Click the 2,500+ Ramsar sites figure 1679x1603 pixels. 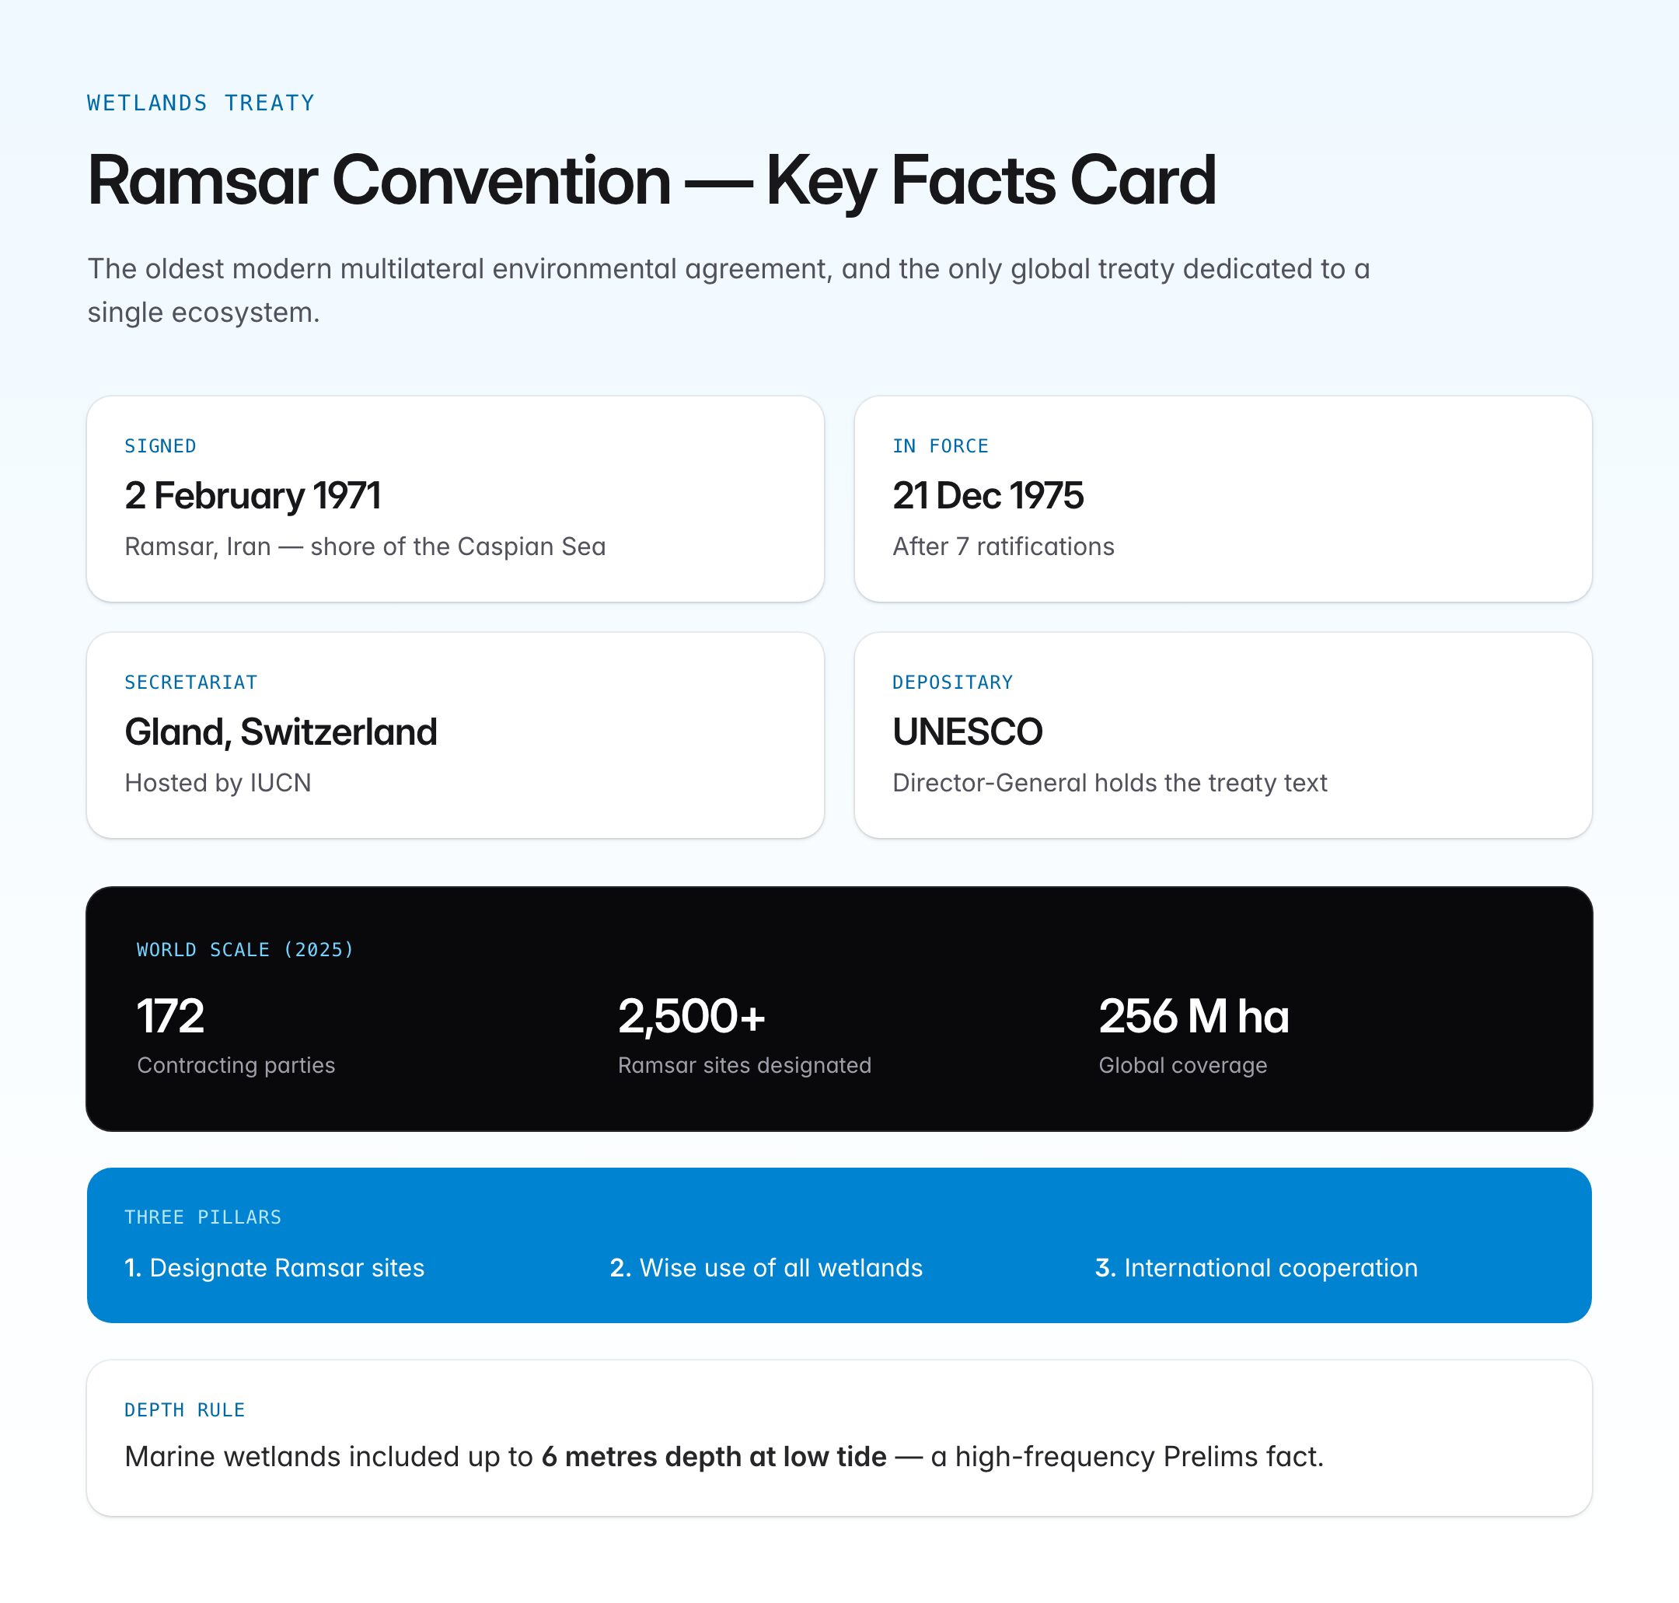click(690, 1016)
